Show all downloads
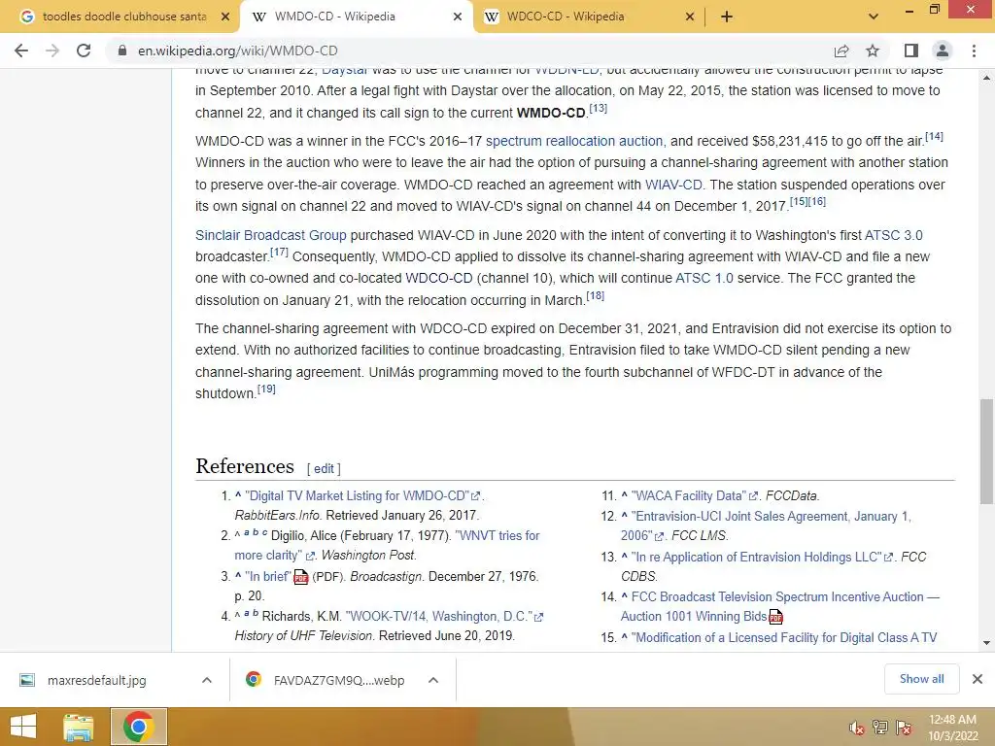 [x=921, y=679]
